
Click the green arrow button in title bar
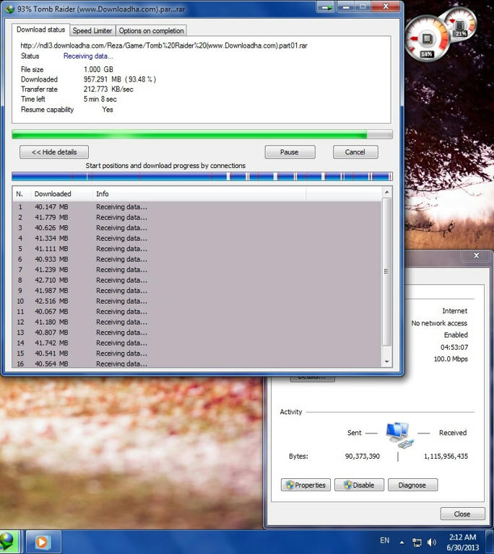(326, 6)
